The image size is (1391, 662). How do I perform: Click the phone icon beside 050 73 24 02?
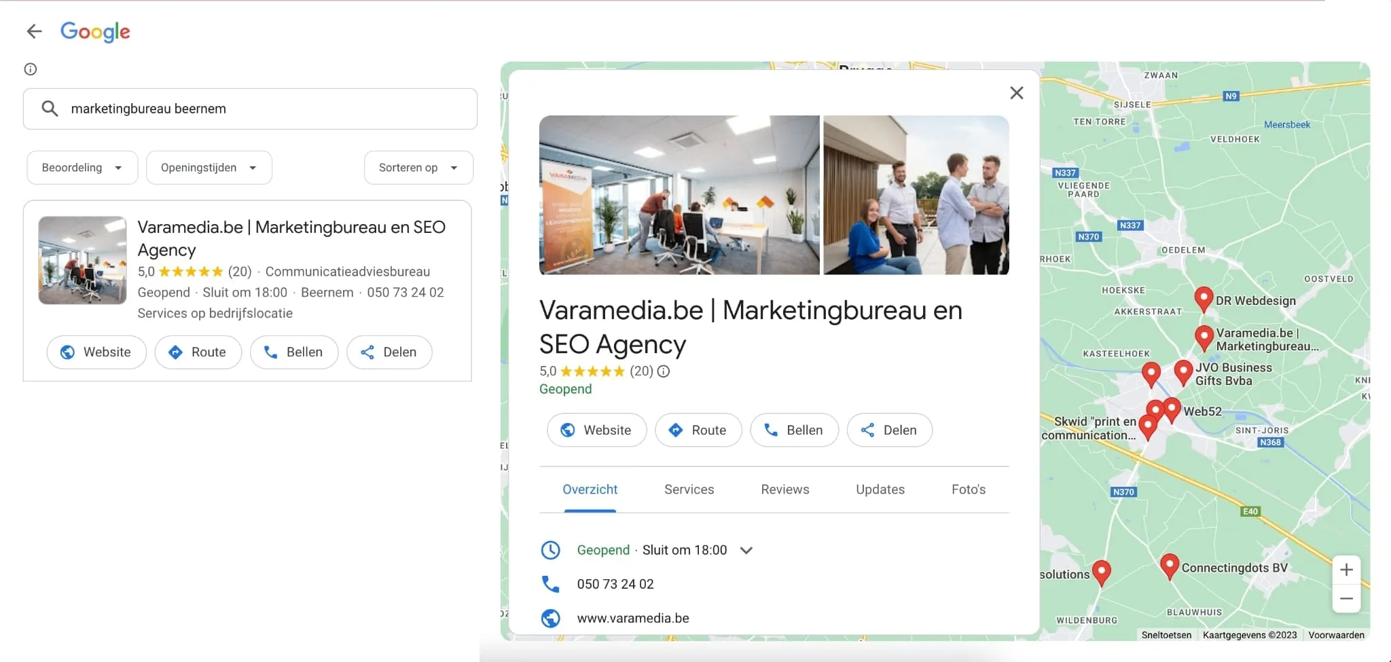[x=550, y=584]
